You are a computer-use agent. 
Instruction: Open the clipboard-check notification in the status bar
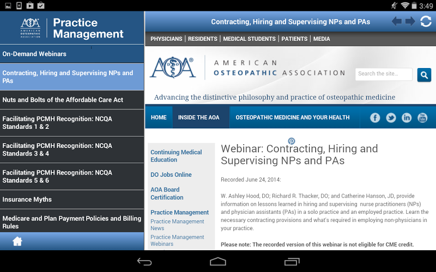[41, 5]
